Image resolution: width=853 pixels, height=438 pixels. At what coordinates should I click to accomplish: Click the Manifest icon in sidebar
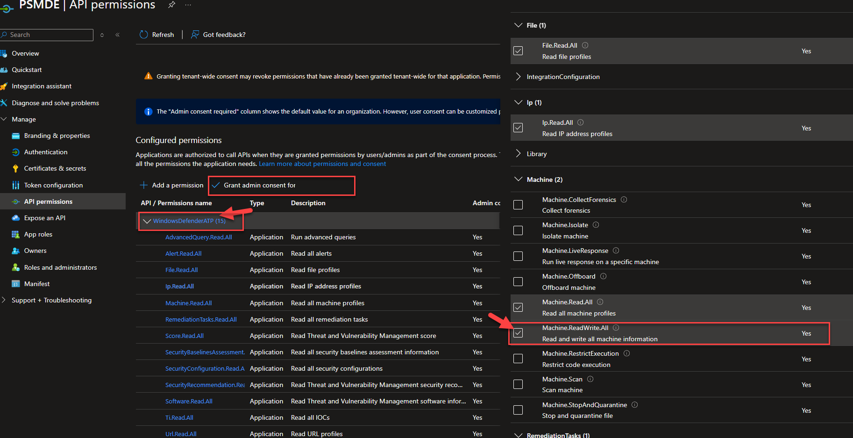pyautogui.click(x=15, y=284)
